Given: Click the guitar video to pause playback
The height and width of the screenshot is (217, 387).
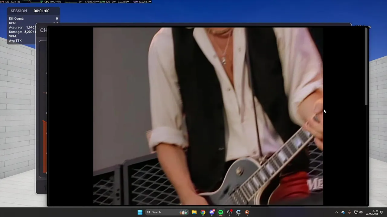Looking at the screenshot, I should 208,116.
